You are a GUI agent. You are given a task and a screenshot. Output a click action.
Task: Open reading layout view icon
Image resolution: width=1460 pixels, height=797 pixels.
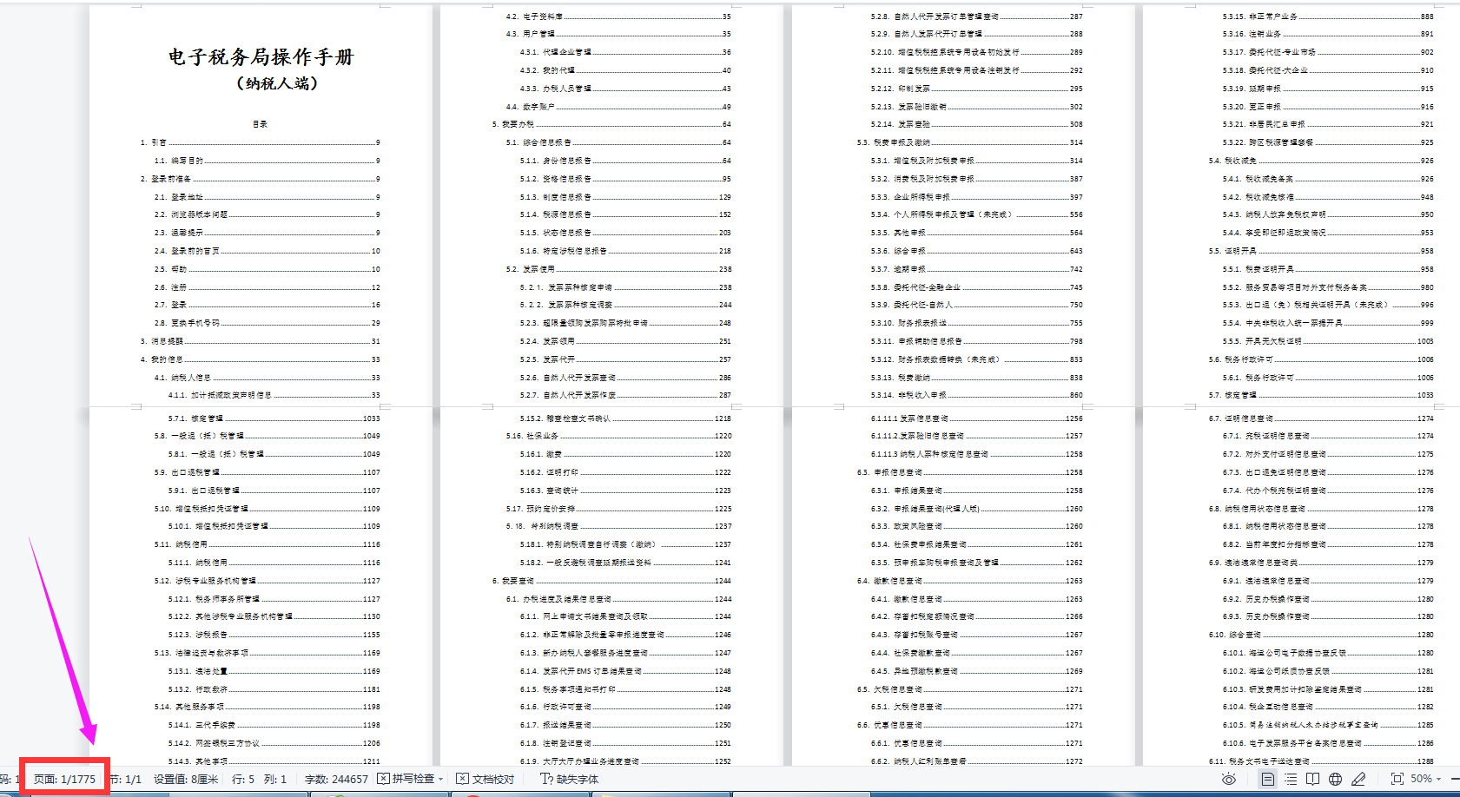1313,779
